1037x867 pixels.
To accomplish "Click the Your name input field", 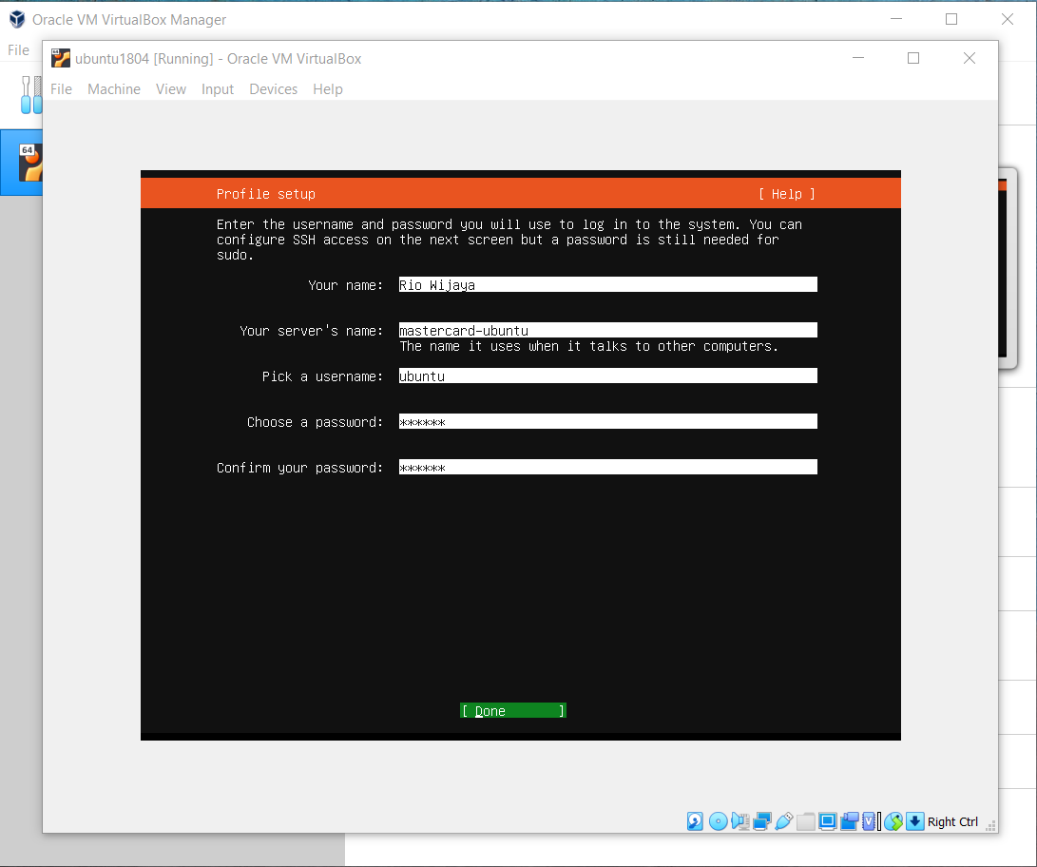I will (x=607, y=285).
